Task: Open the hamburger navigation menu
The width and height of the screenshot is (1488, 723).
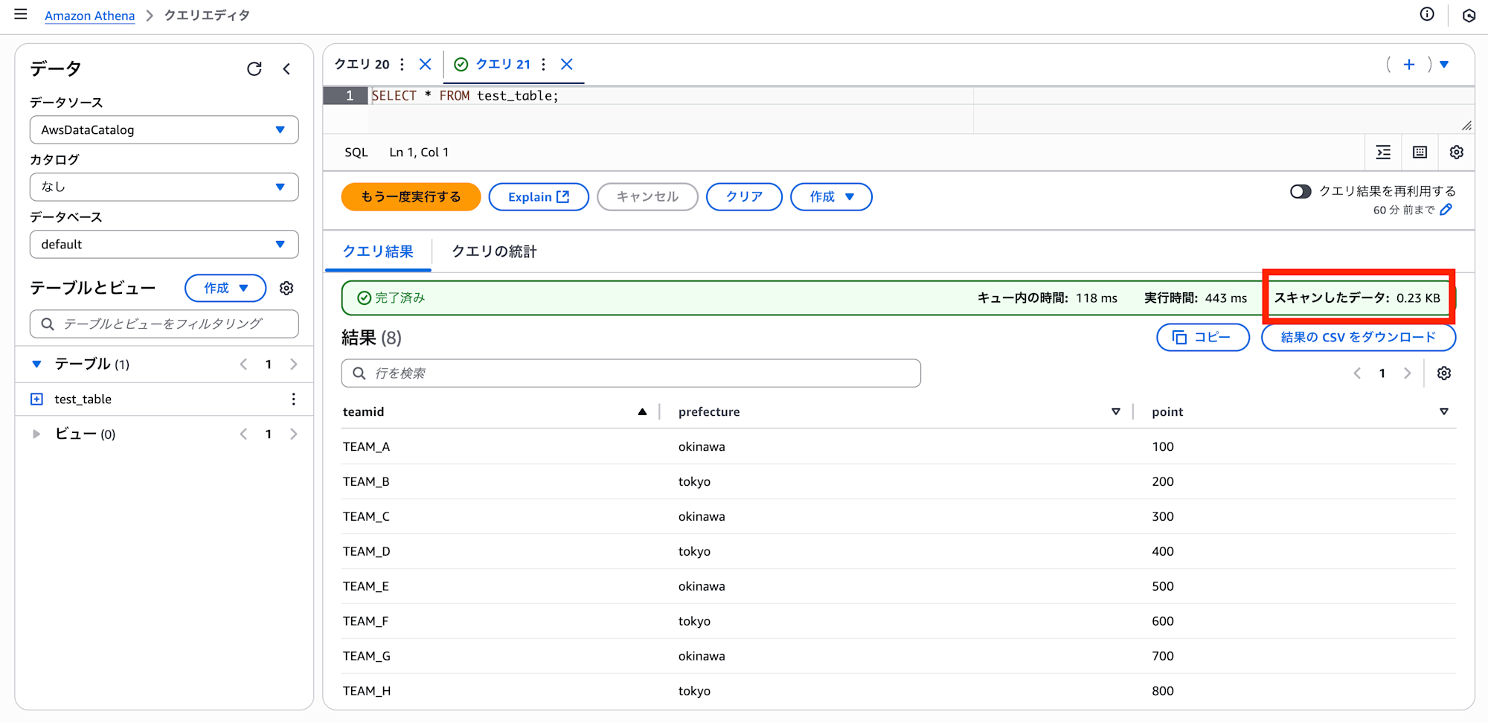Action: coord(21,14)
